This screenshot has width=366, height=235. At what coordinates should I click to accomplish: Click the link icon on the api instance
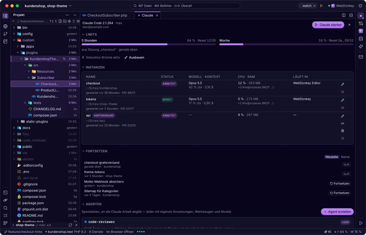click(342, 123)
